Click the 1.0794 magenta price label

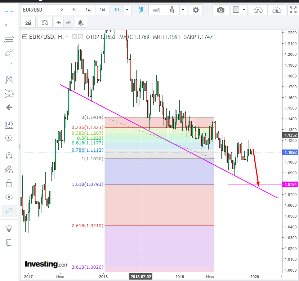tap(290, 184)
